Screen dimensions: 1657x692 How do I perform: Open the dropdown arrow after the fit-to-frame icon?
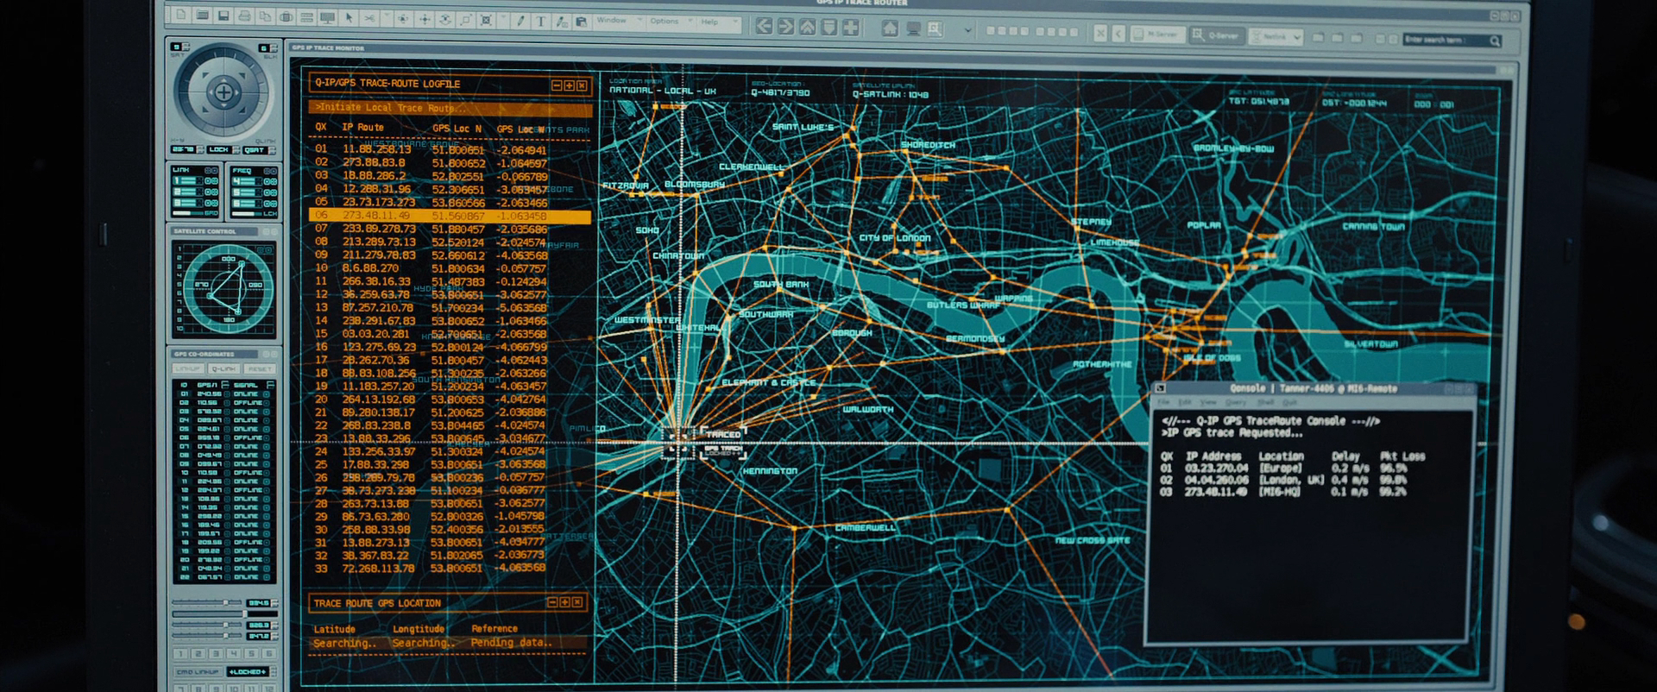[503, 16]
